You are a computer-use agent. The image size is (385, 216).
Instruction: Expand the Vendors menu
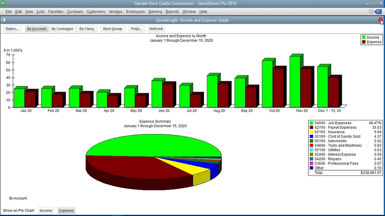(115, 12)
